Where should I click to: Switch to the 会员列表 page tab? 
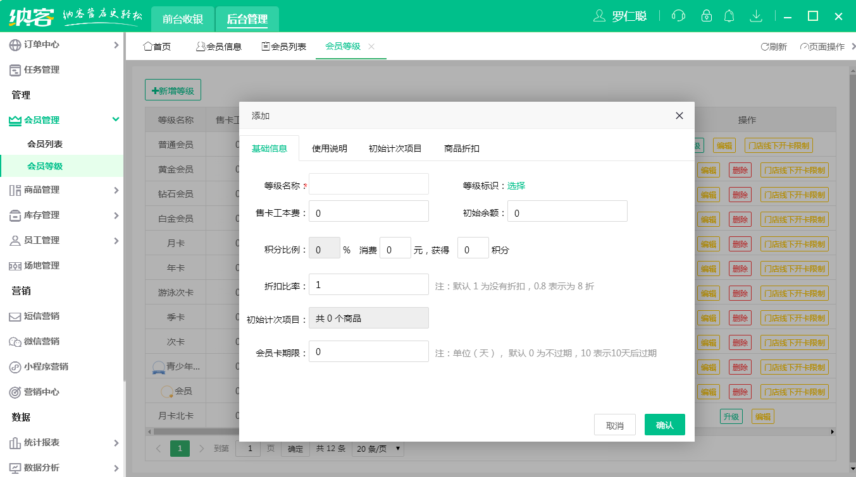(x=284, y=47)
